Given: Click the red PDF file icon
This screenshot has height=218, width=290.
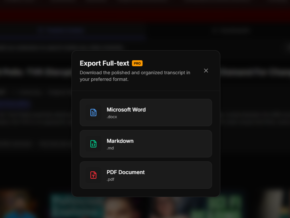Looking at the screenshot, I should tap(93, 175).
